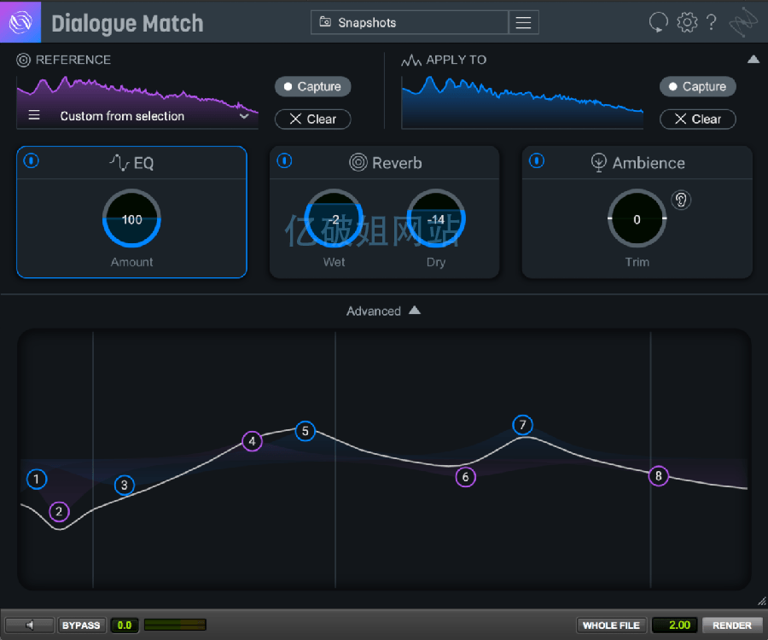Open the settings gear icon
The width and height of the screenshot is (768, 640).
click(x=687, y=22)
